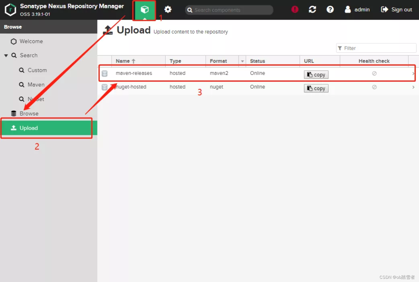Sort by the Name column header
Viewport: 419px width, 282px height.
(x=139, y=61)
